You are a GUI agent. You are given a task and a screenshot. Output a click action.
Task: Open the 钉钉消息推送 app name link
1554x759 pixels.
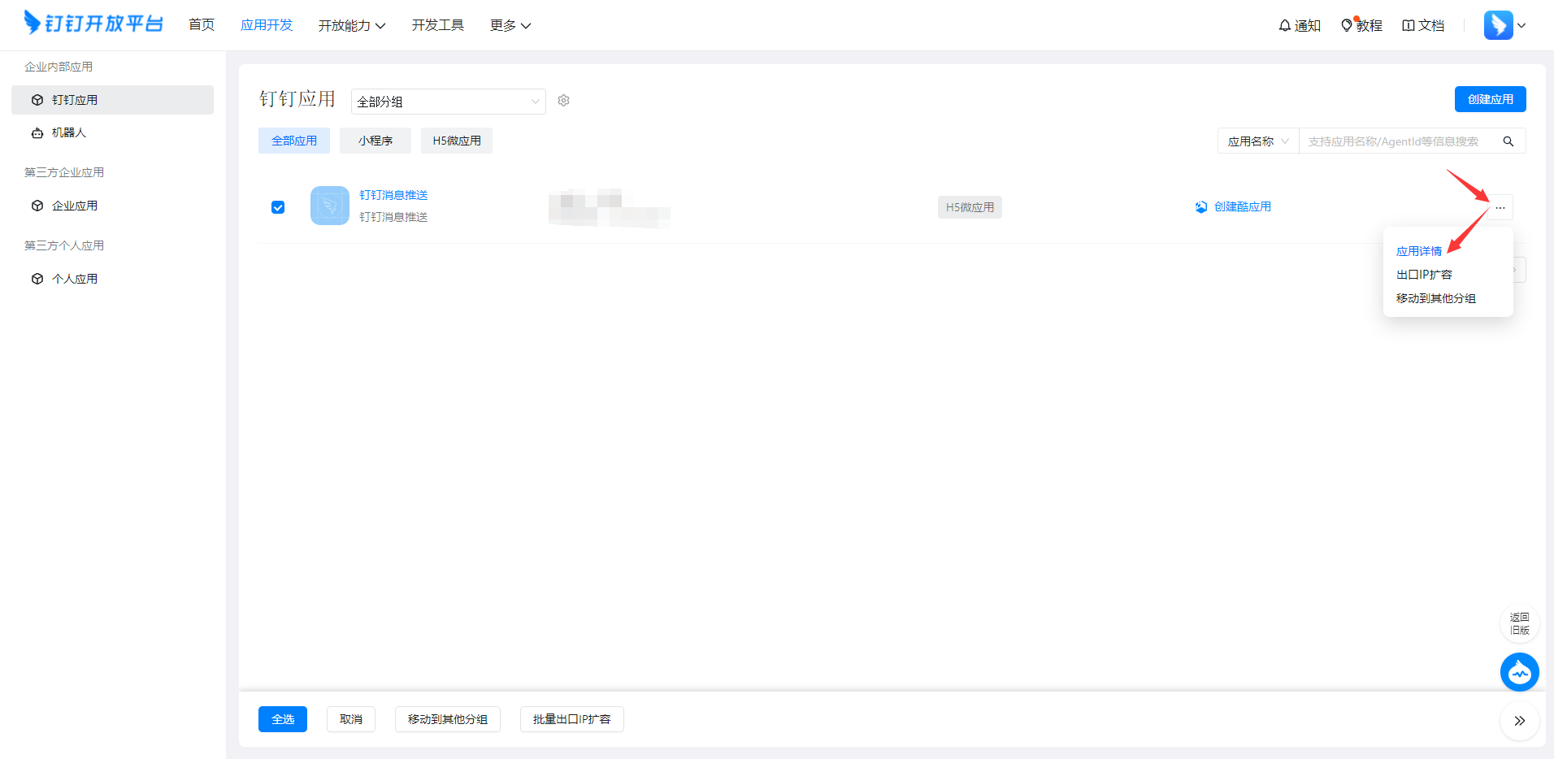pos(393,195)
